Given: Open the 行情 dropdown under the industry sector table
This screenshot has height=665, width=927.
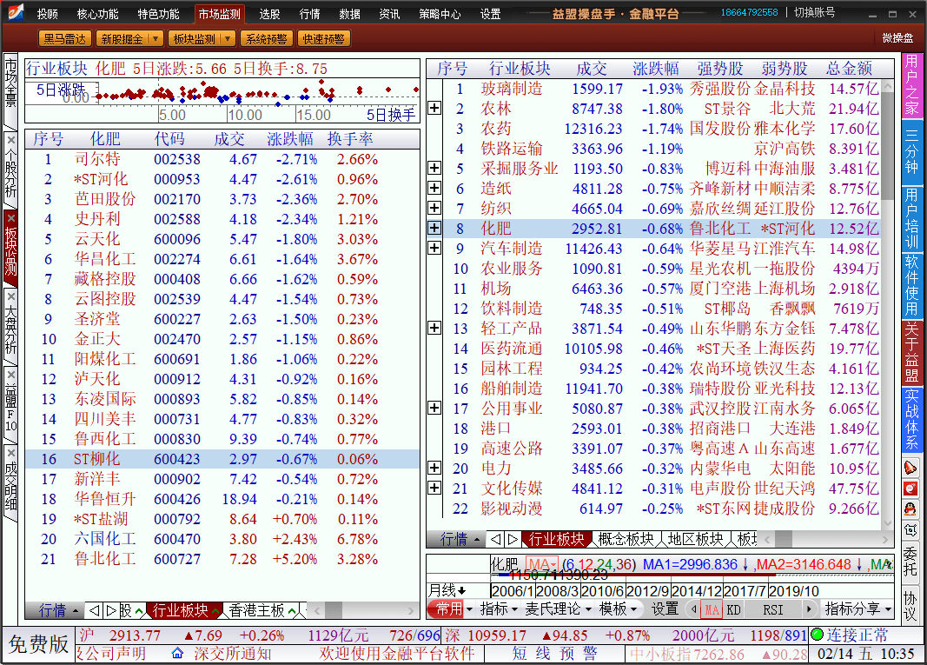Looking at the screenshot, I should (x=477, y=540).
